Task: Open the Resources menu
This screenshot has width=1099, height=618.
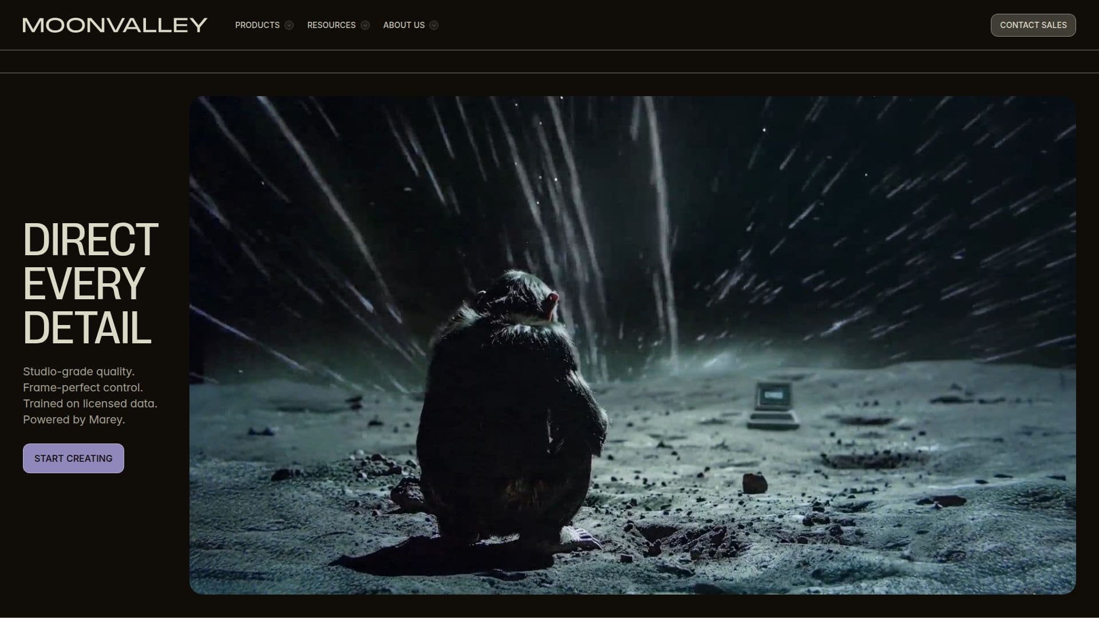Action: [x=331, y=25]
